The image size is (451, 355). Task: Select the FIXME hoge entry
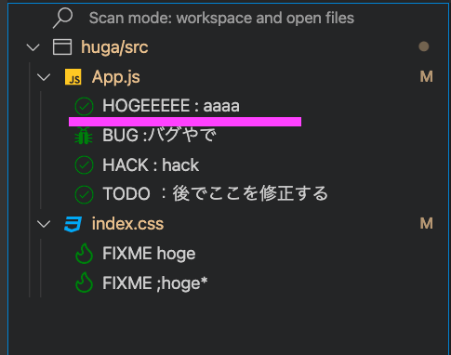149,254
